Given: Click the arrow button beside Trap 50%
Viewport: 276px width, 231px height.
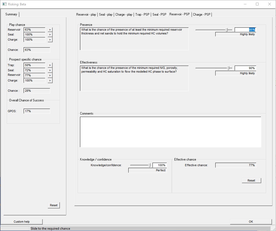Looking at the screenshot, I should 50,65.
